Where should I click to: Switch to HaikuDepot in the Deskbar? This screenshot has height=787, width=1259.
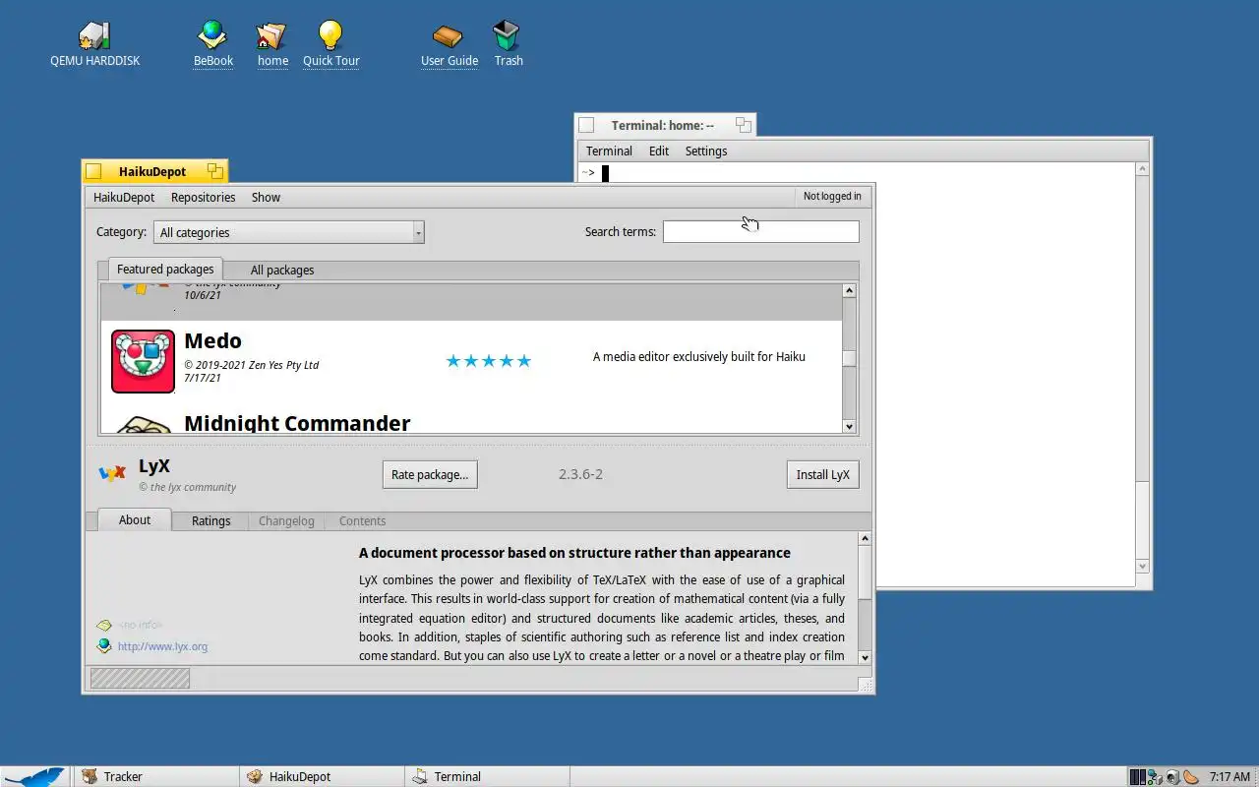coord(322,776)
